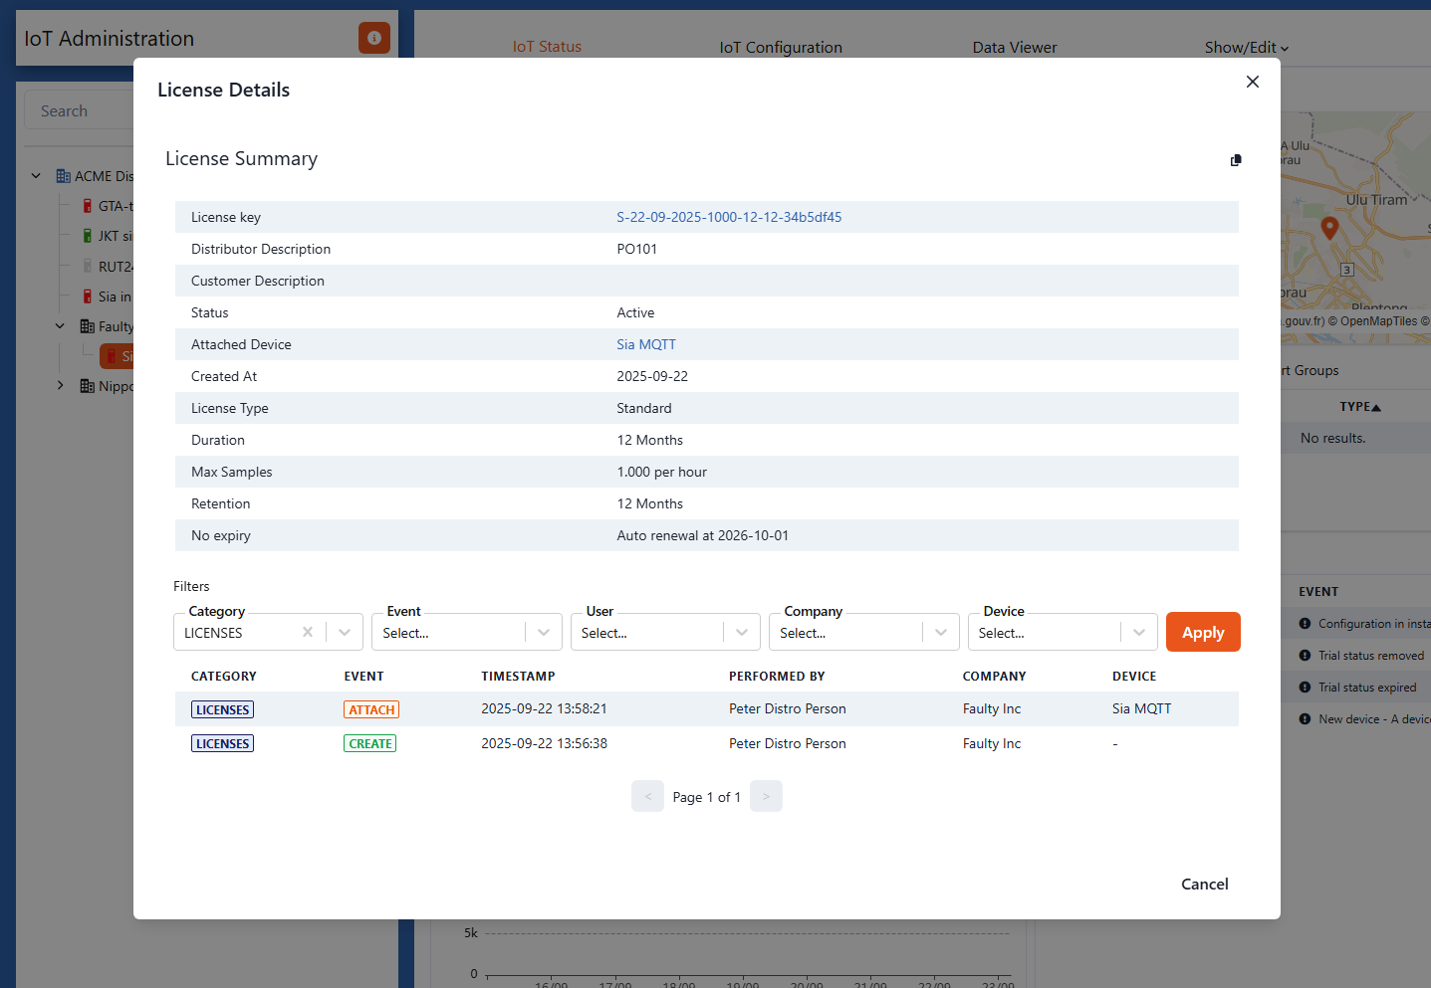The image size is (1431, 988).
Task: Switch to IoT Configuration tab
Action: click(781, 47)
